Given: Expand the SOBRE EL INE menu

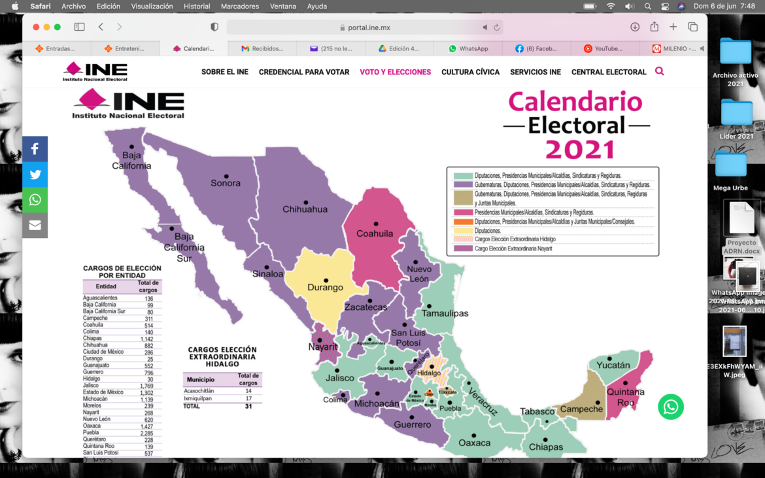Looking at the screenshot, I should 224,72.
